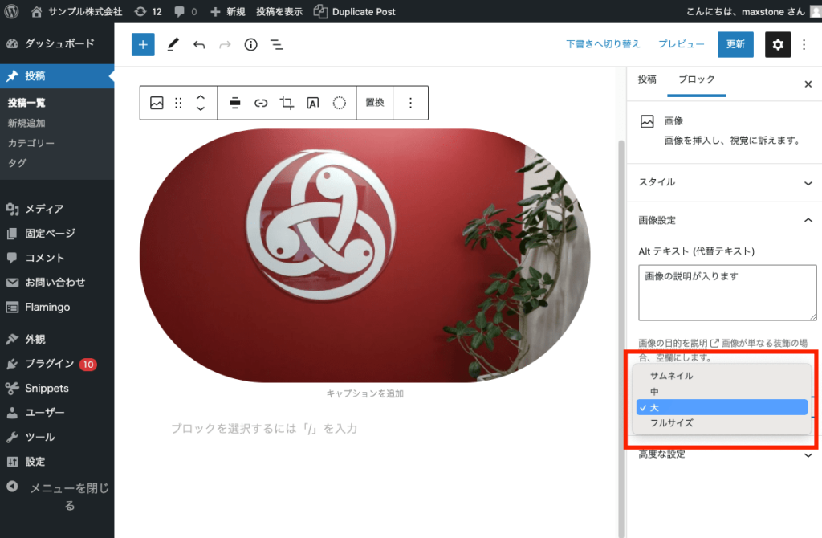Image resolution: width=822 pixels, height=538 pixels.
Task: Open the block inserter
Action: [142, 44]
